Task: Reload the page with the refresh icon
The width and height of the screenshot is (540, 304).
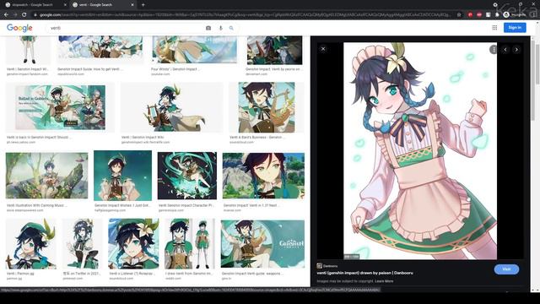Action: click(24, 15)
